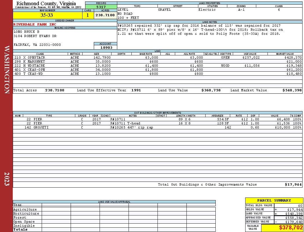Screen dimensions: 304x232
Task: Click market value $428,370
Action: coord(293,57)
